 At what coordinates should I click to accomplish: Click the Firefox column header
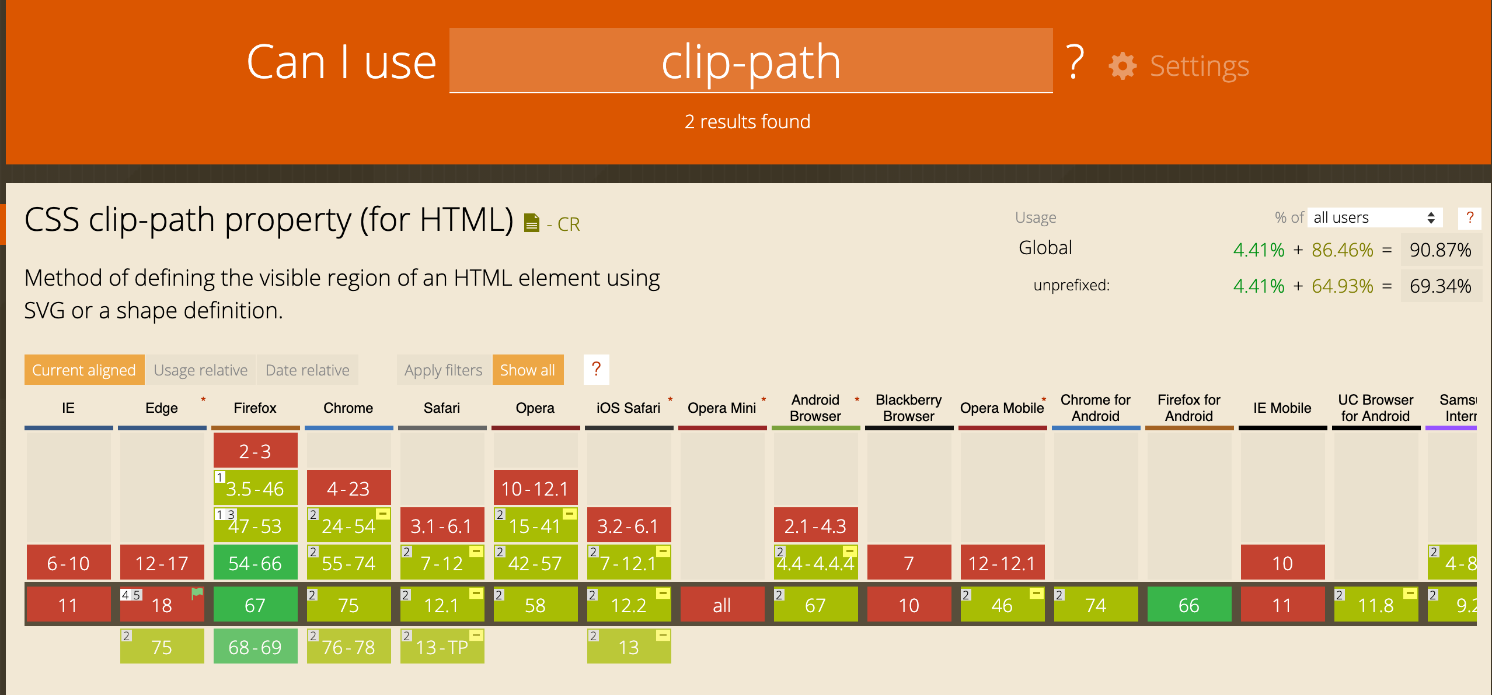click(255, 408)
